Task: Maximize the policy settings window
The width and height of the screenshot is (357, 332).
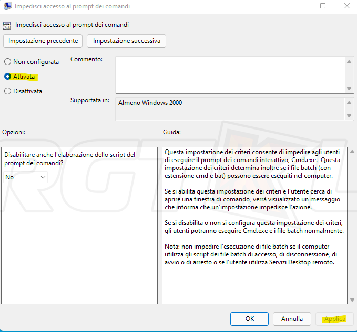Action: [x=323, y=6]
